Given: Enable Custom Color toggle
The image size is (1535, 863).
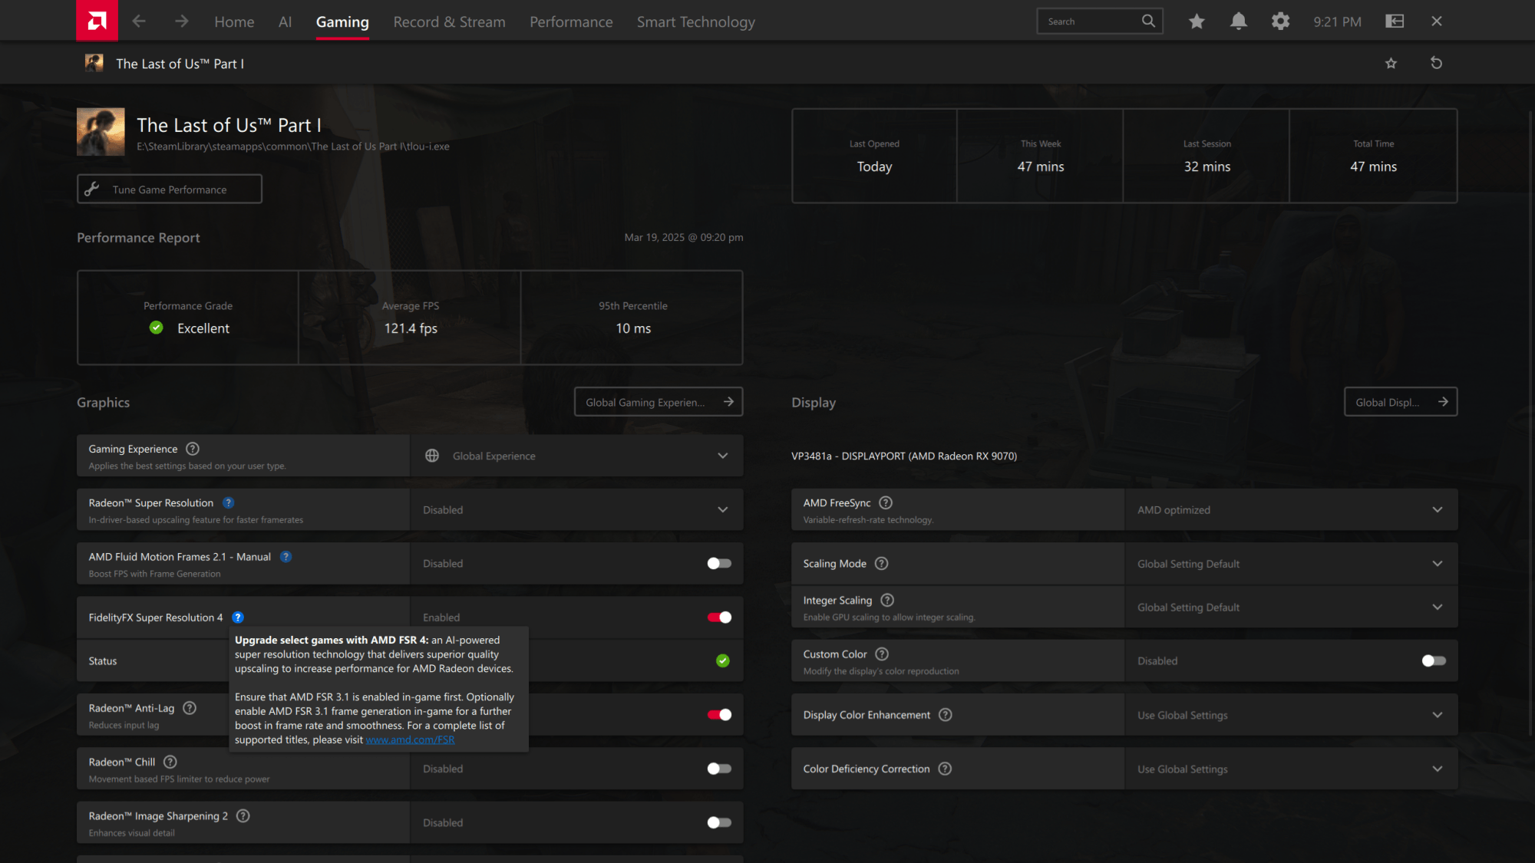Looking at the screenshot, I should [1433, 660].
